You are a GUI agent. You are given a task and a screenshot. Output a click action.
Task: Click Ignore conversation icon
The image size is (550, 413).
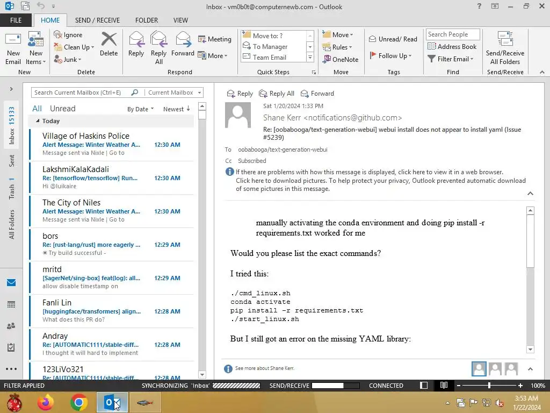pyautogui.click(x=57, y=34)
